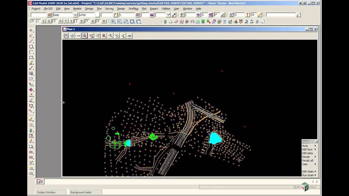Select the arc tool in left toolbar
349x196 pixels.
coord(31,52)
